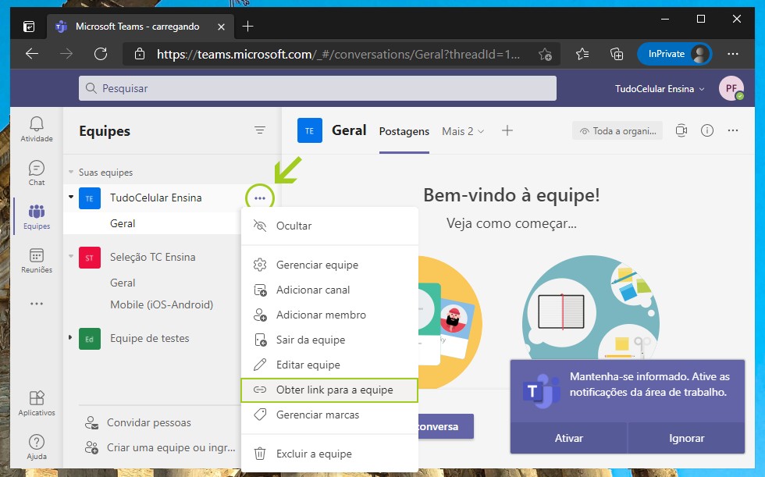Choose Ocultar from the context menu
Image resolution: width=765 pixels, height=477 pixels.
click(x=294, y=226)
